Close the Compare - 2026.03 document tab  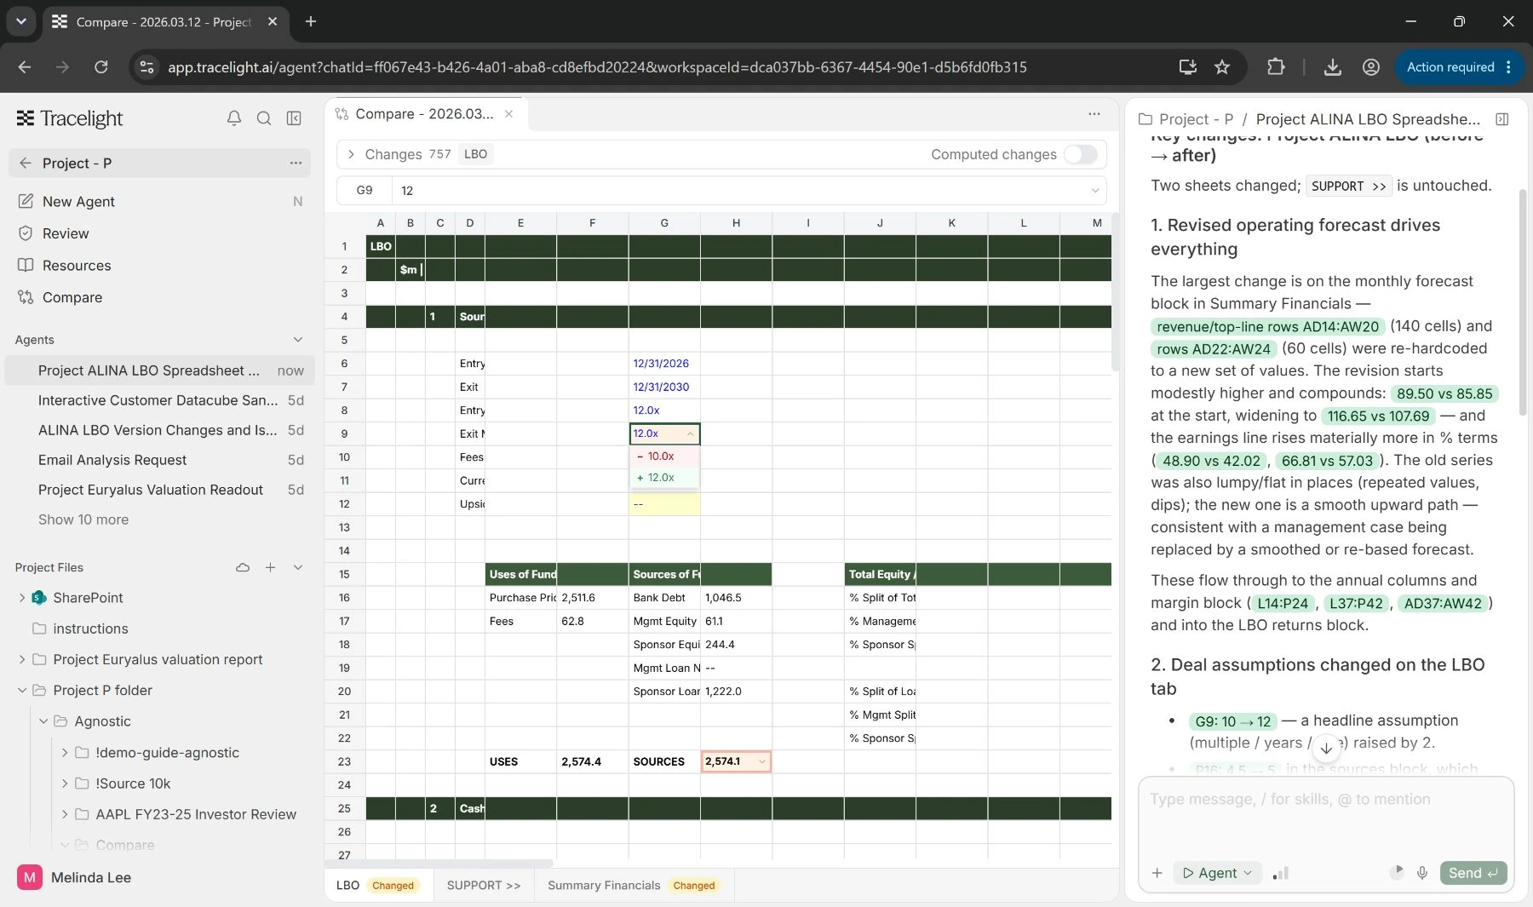click(508, 113)
